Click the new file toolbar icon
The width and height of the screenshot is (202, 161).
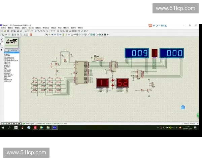click(x=2, y=31)
